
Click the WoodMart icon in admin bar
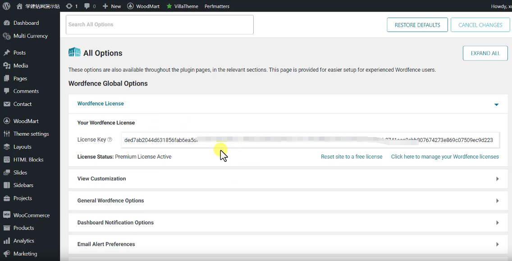tap(130, 6)
